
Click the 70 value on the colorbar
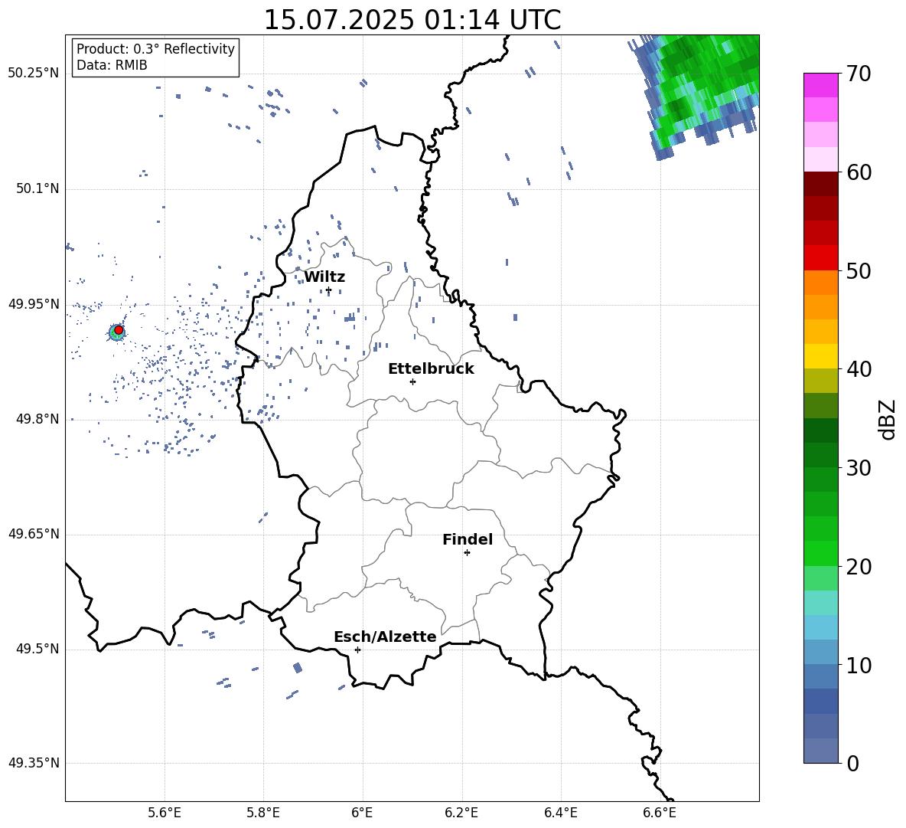tap(859, 74)
